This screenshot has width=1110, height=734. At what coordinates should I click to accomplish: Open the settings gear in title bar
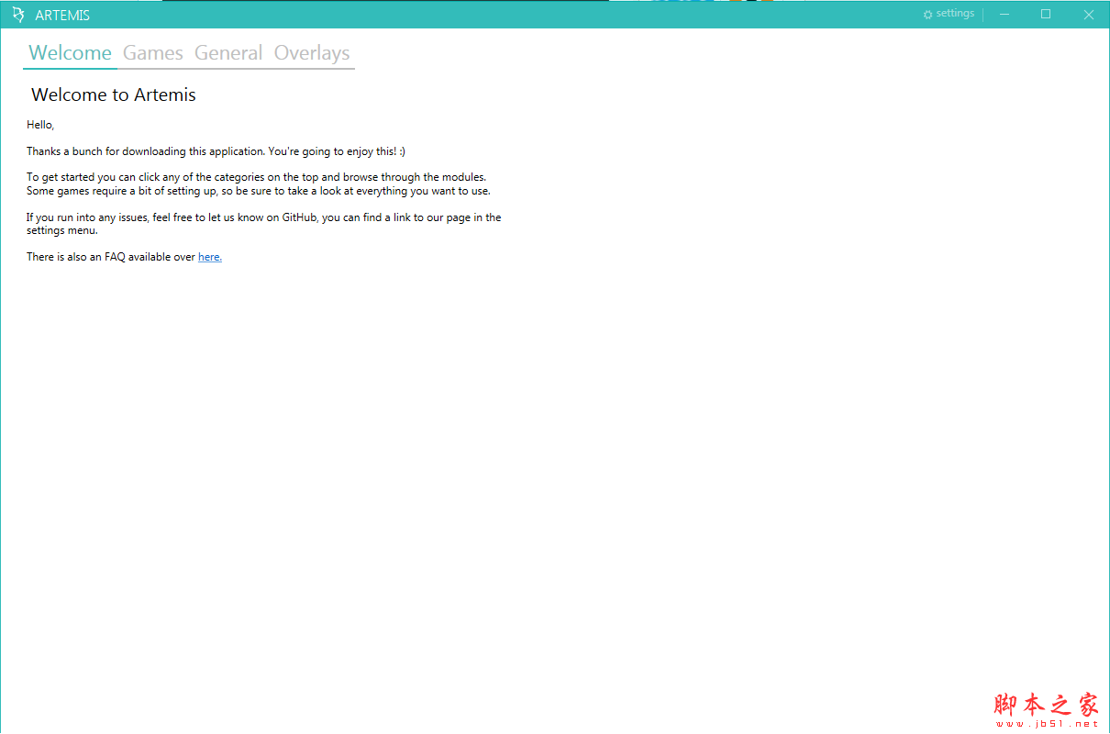(x=949, y=14)
